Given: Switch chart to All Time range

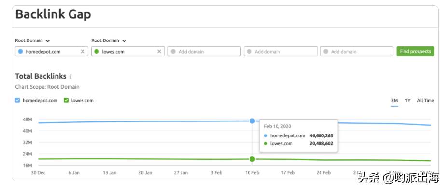Looking at the screenshot, I should [426, 101].
